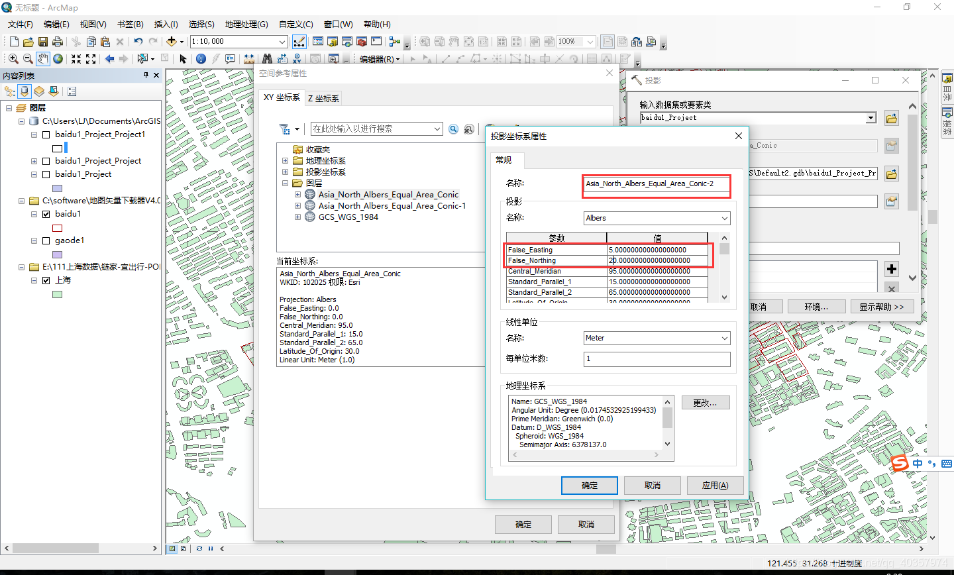The image size is (954, 575).
Task: Click the spatial reference filter icon
Action: [x=285, y=129]
